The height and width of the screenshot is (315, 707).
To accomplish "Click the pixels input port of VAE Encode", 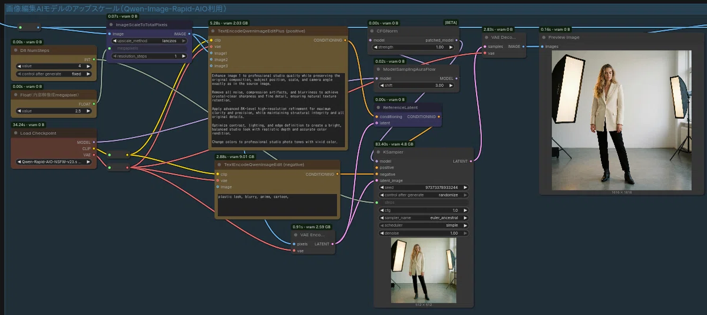I will (293, 244).
